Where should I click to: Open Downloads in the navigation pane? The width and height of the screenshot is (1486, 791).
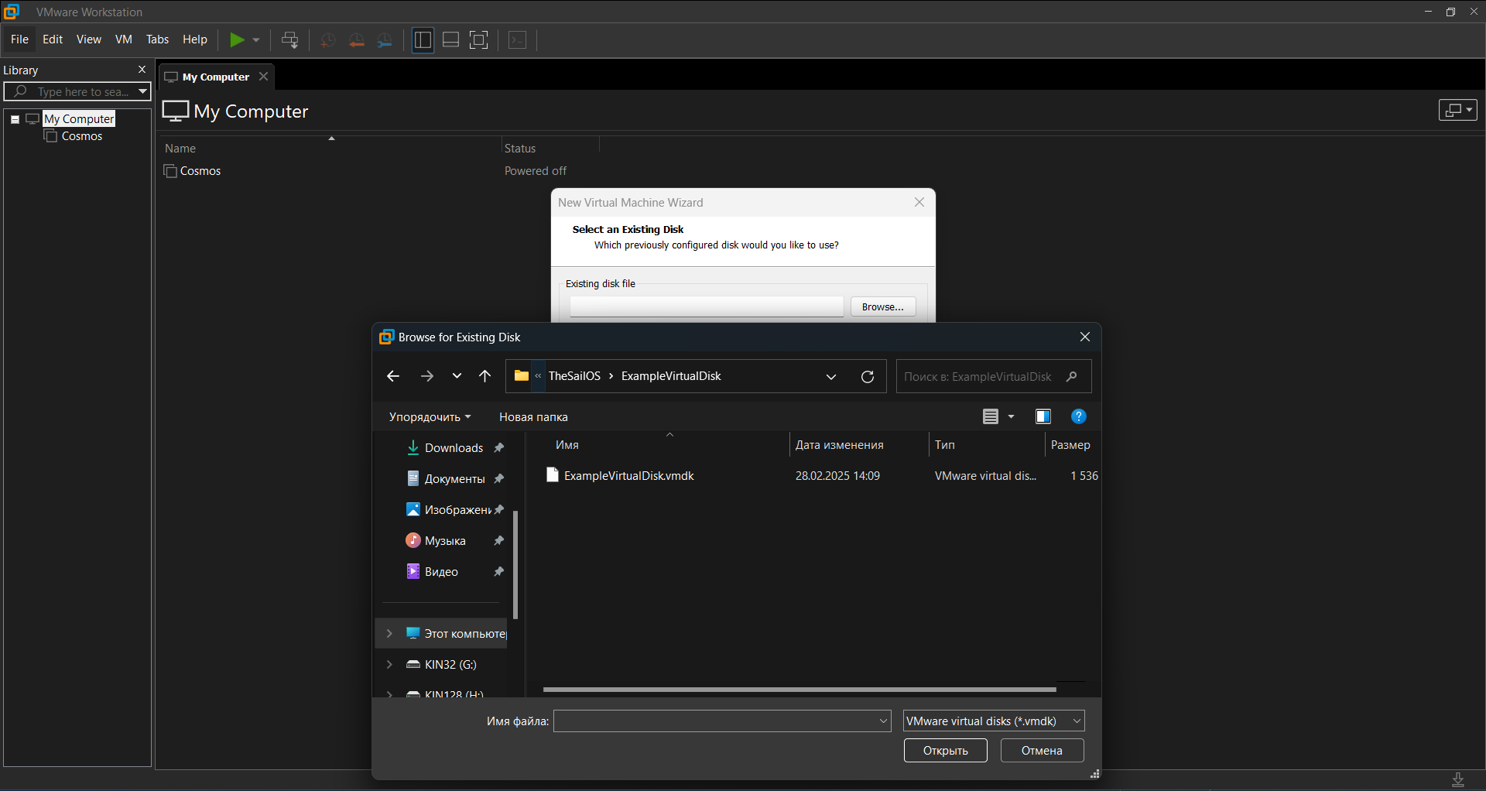click(x=454, y=448)
